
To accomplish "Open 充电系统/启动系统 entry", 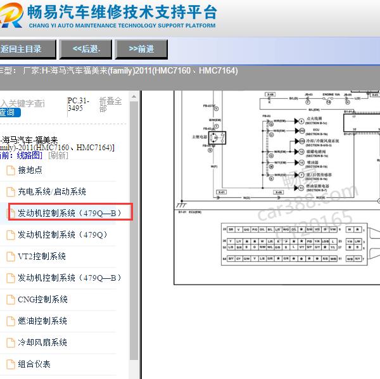I will click(52, 192).
